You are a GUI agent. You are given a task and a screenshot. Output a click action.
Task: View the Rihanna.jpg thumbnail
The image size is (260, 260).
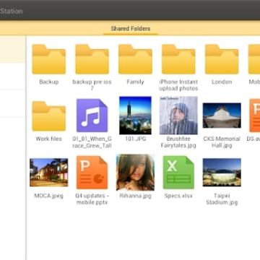click(x=135, y=173)
